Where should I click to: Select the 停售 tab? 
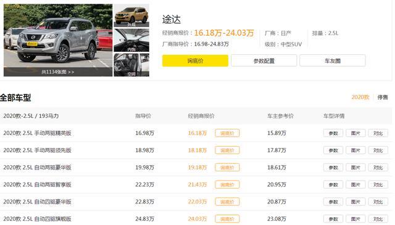[x=383, y=97]
